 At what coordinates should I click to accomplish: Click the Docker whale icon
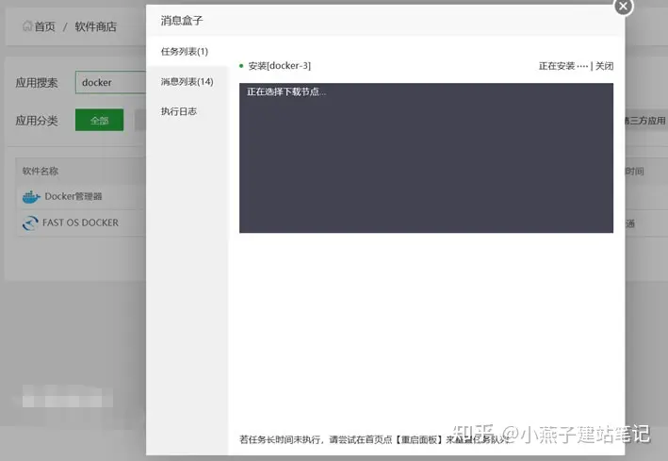(31, 197)
